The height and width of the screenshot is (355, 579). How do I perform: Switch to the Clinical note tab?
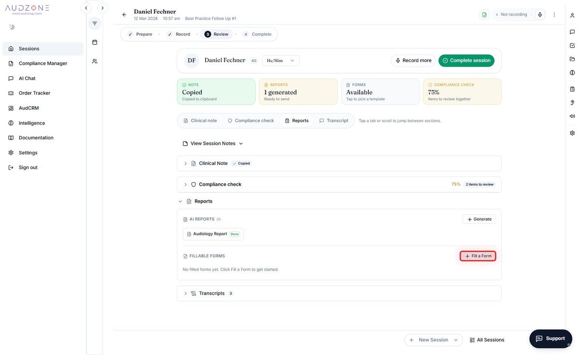[x=200, y=121]
